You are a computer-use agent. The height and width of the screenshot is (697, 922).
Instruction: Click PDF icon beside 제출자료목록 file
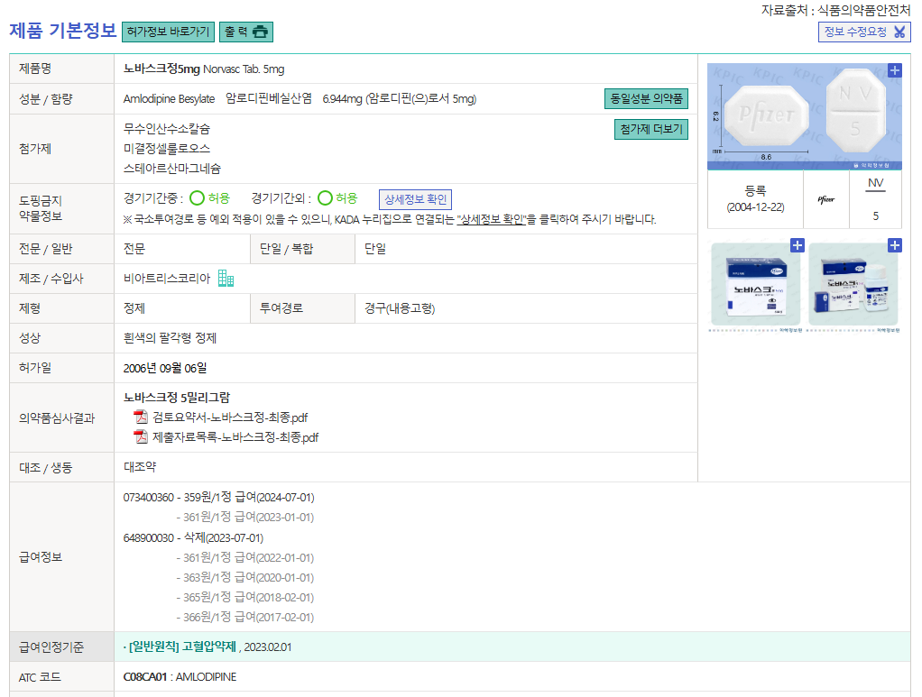click(x=141, y=437)
